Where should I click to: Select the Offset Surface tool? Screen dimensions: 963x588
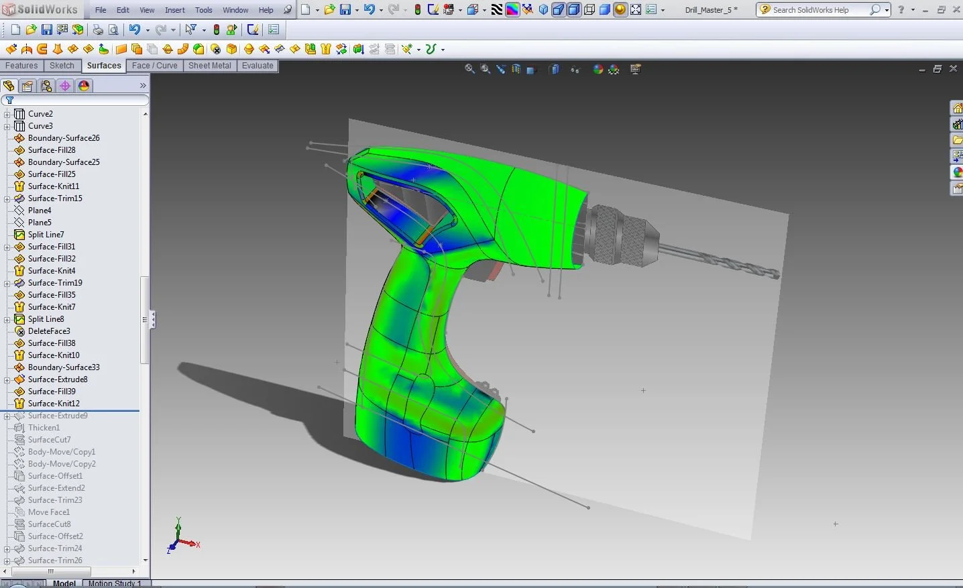(x=137, y=49)
